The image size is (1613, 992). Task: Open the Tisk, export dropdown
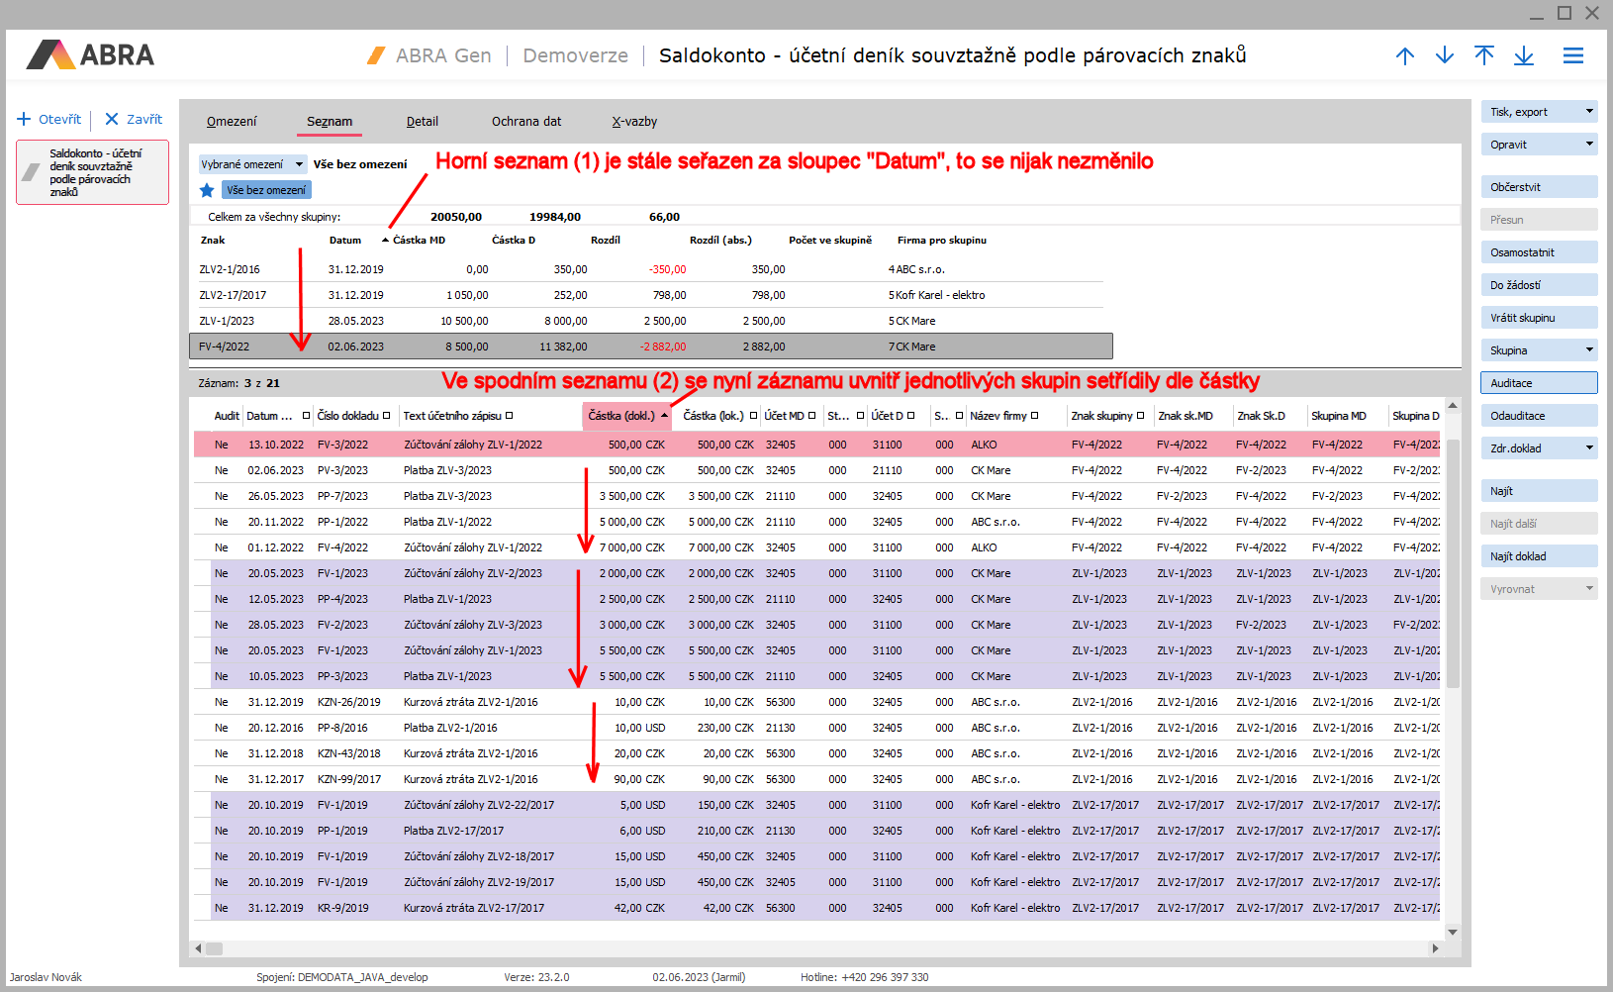click(x=1589, y=112)
